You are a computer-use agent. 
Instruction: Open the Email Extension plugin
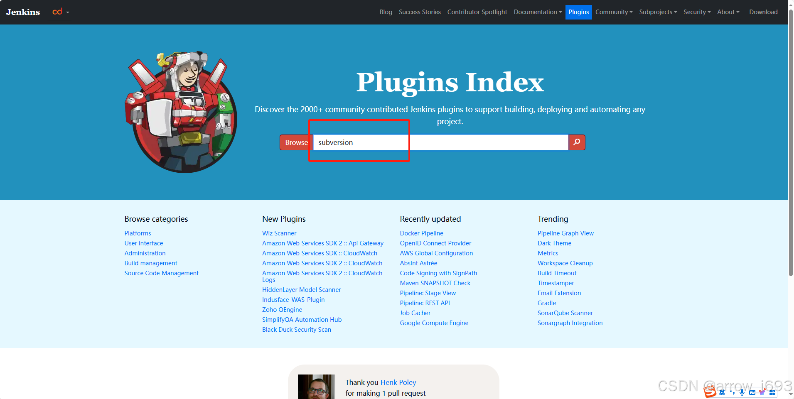(x=559, y=293)
